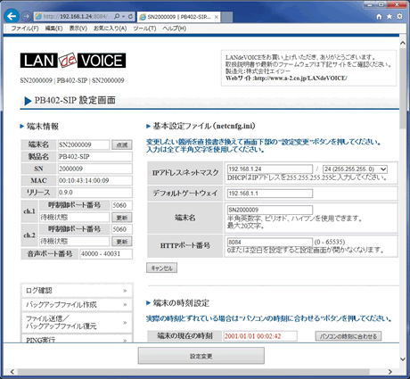This screenshot has height=379, width=410.
Task: Open a new blank tab
Action: [x=227, y=17]
